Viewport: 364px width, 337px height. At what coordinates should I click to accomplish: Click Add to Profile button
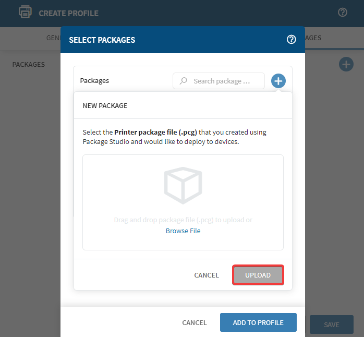click(x=258, y=322)
